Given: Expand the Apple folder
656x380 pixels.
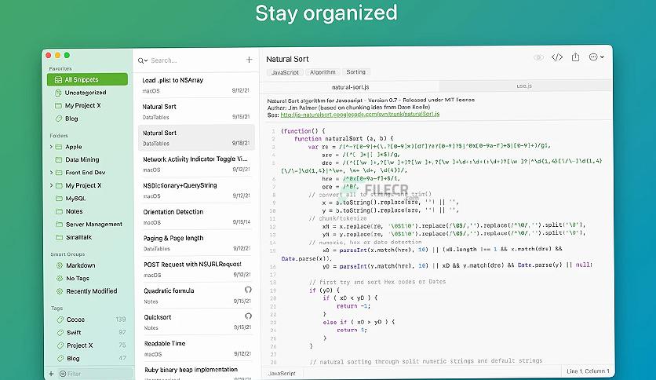Looking at the screenshot, I should click(x=51, y=147).
